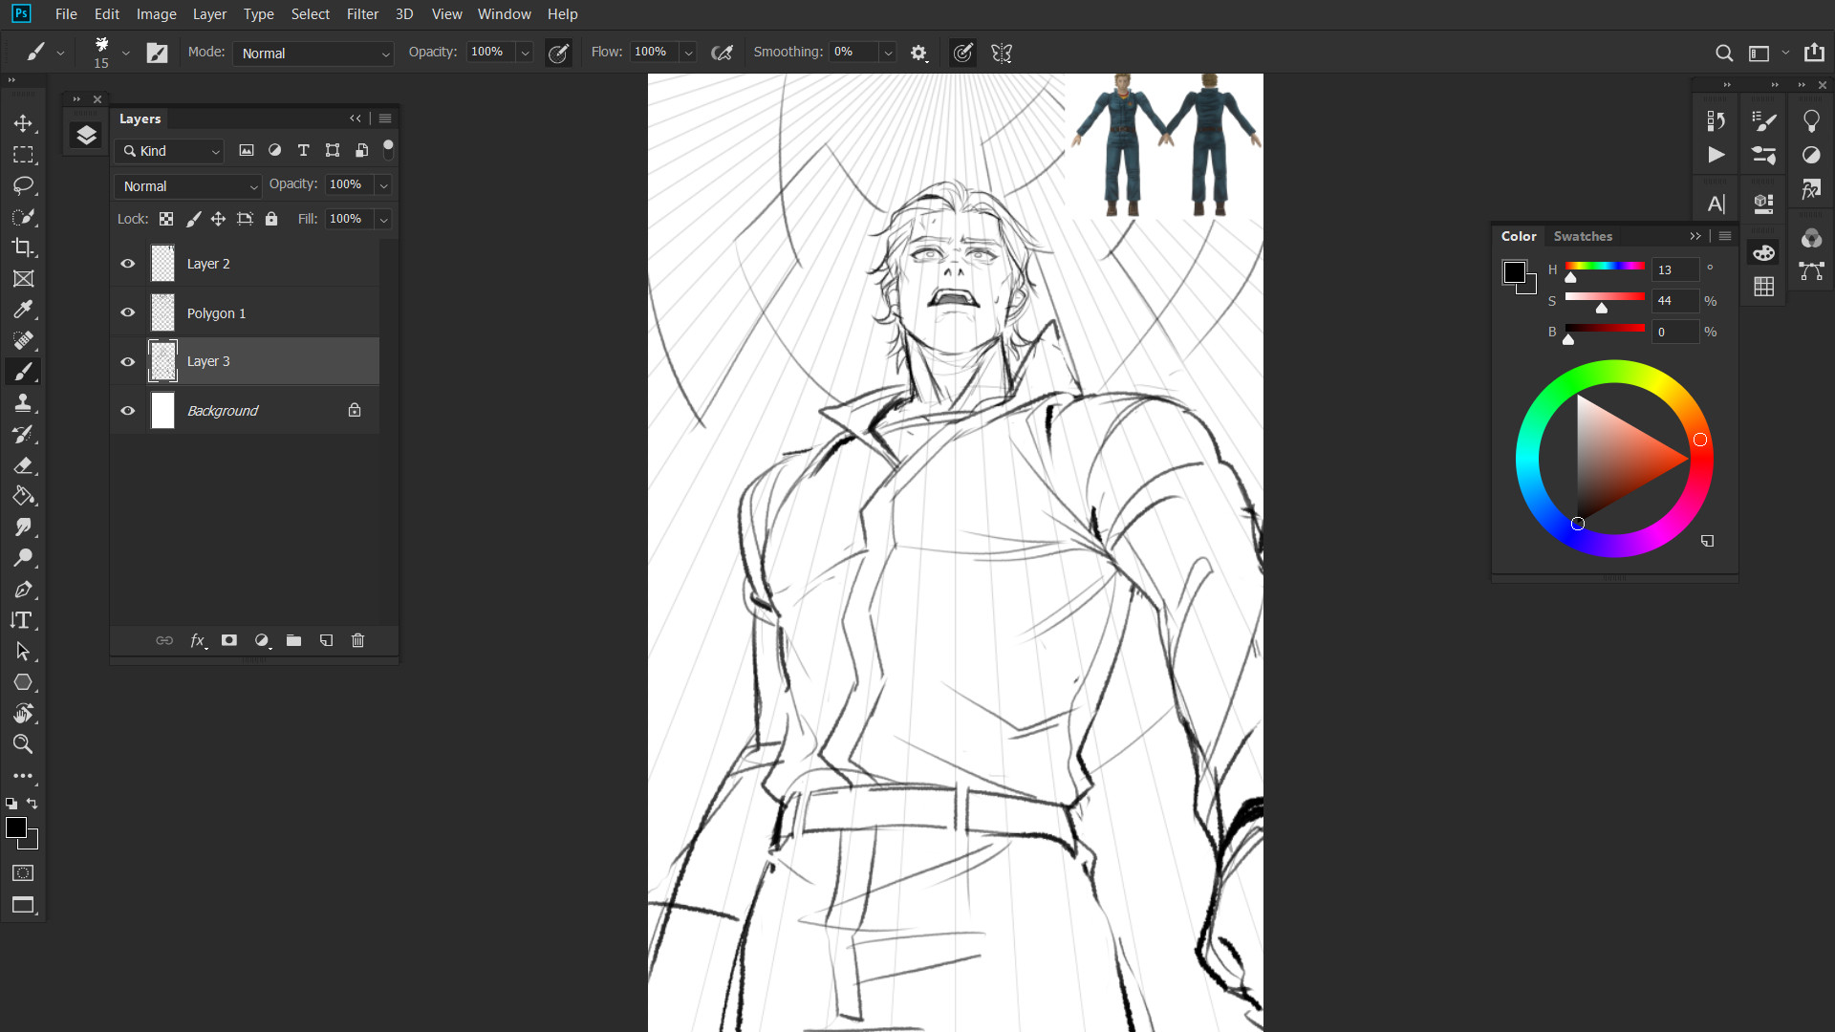
Task: Hide Layer 2 visibility eye
Action: [x=127, y=264]
